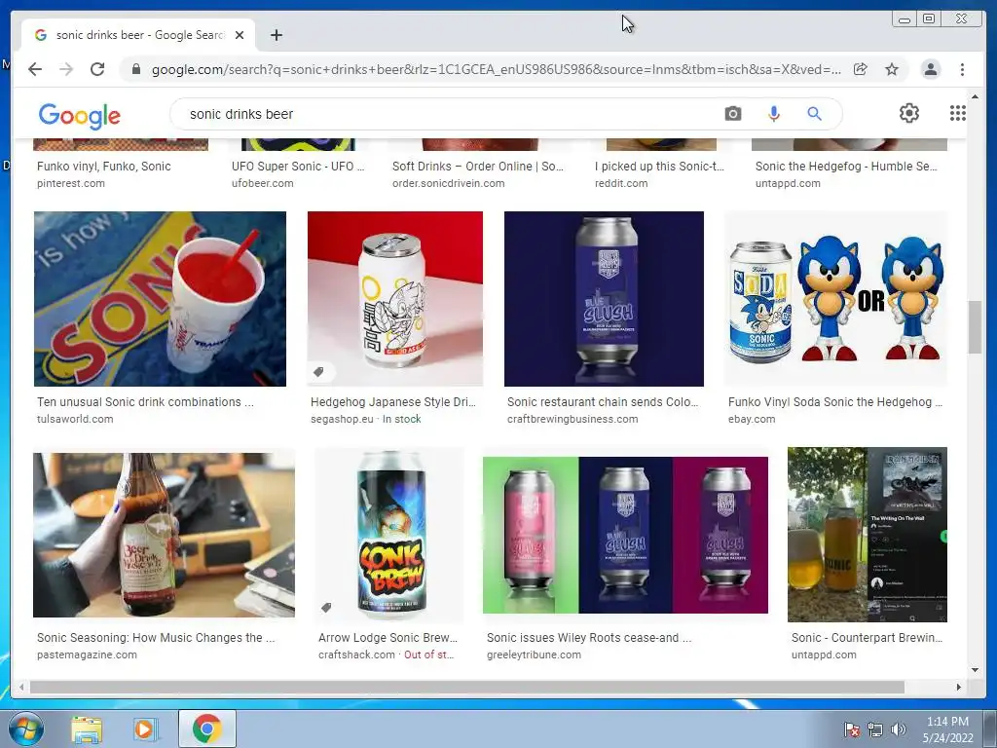Image resolution: width=997 pixels, height=748 pixels.
Task: Close the sonic drinks beer tab
Action: click(x=240, y=35)
